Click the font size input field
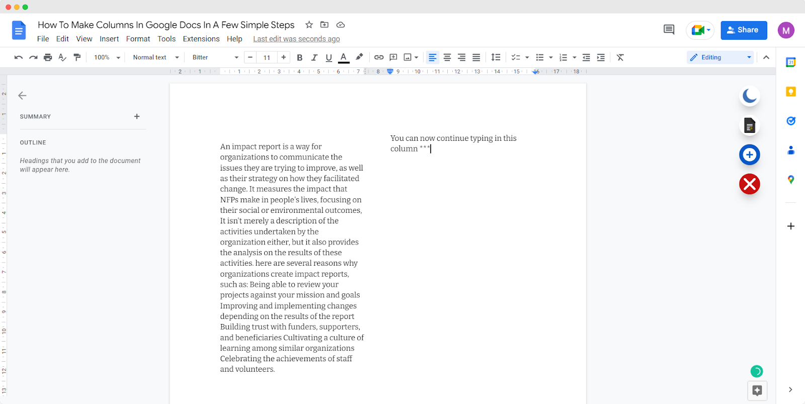Screen dimensions: 805x404 click(267, 57)
